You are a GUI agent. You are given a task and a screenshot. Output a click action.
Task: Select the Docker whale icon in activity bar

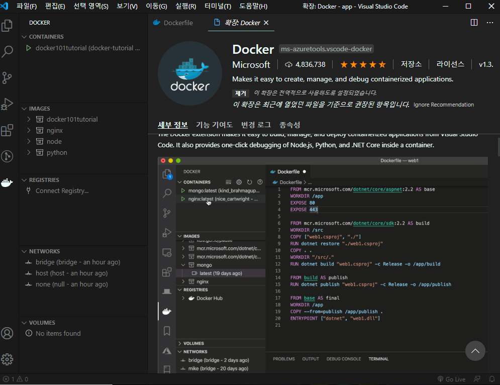(7, 182)
